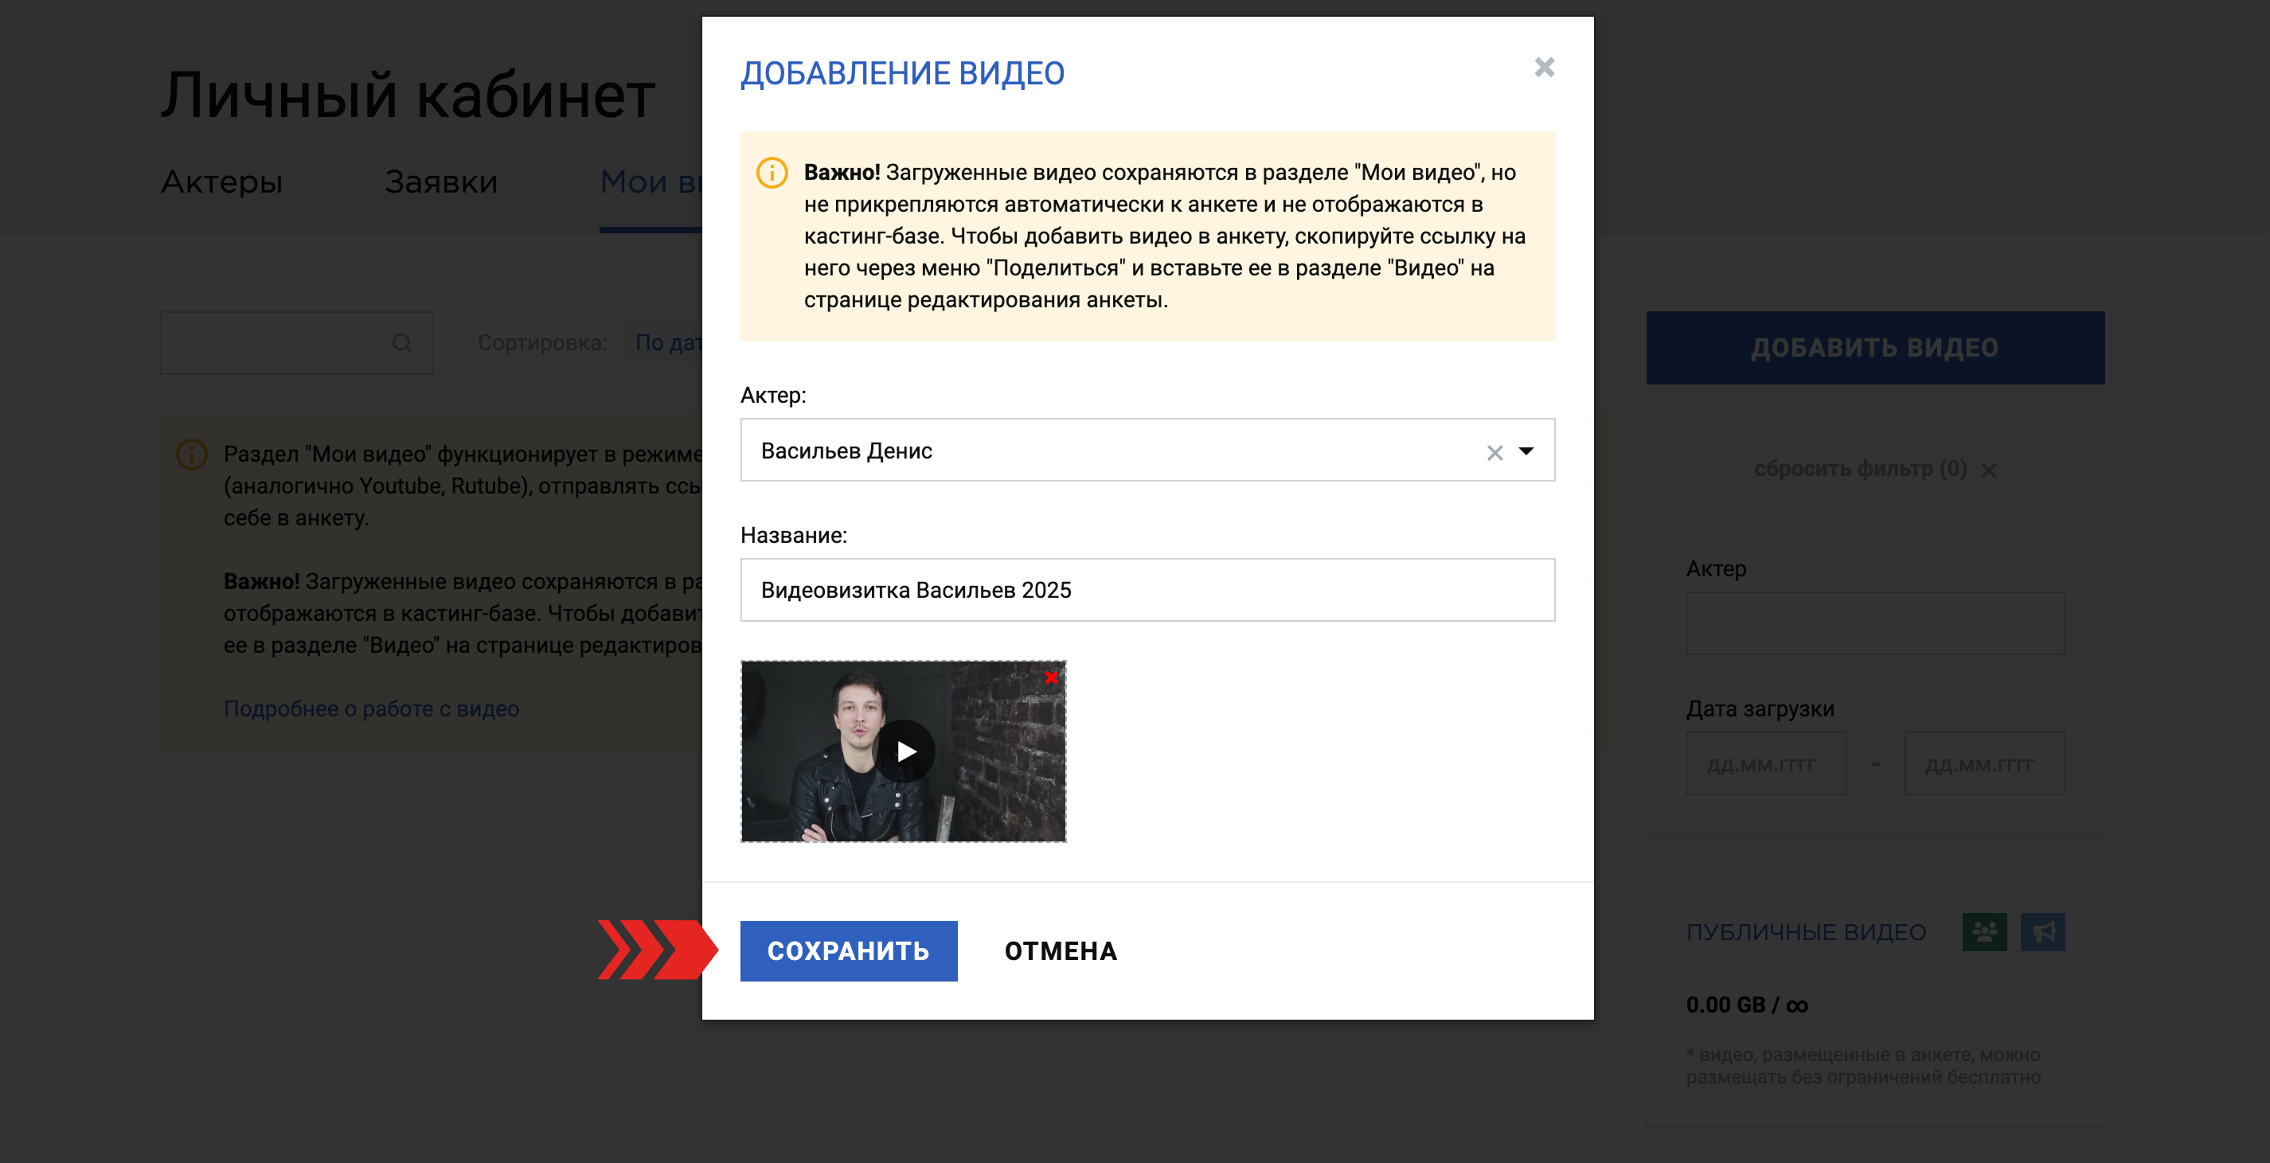The width and height of the screenshot is (2270, 1163).
Task: Play the uploaded video preview
Action: point(905,751)
